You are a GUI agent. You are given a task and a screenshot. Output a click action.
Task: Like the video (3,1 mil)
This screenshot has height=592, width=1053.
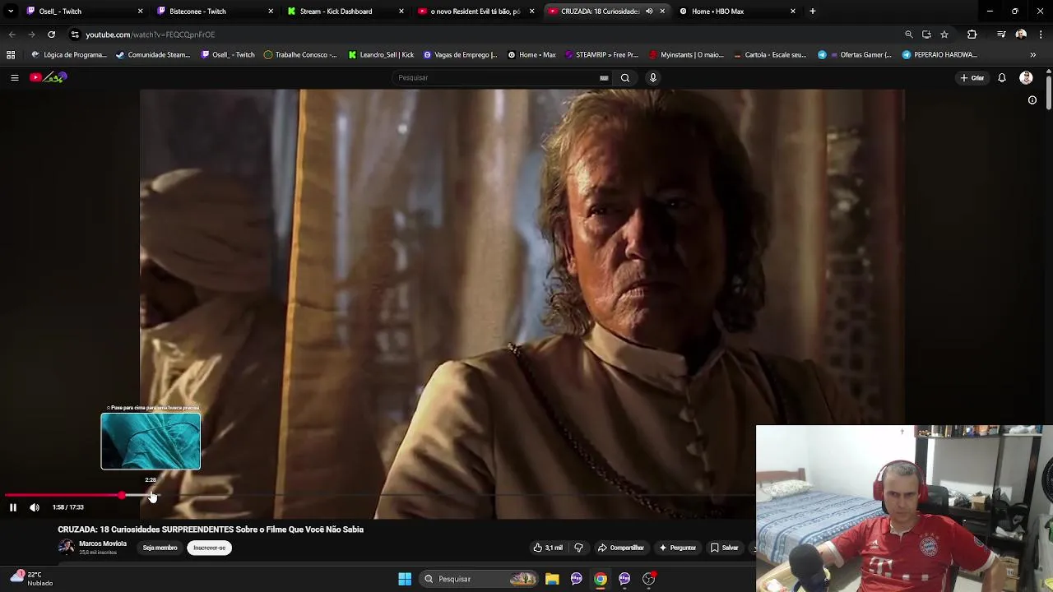(549, 548)
